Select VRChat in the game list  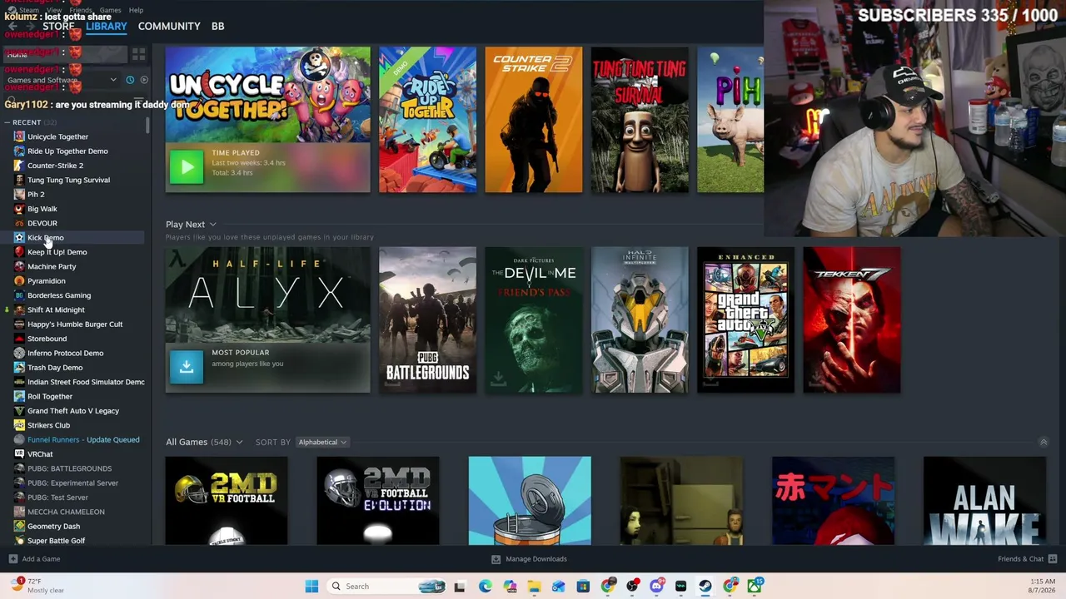[x=40, y=454]
